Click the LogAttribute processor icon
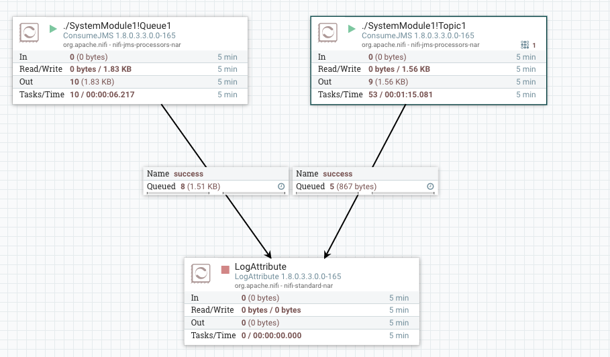The height and width of the screenshot is (357, 610). coord(201,273)
